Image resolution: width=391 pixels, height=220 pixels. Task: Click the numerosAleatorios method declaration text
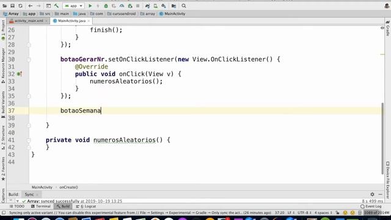click(x=125, y=140)
